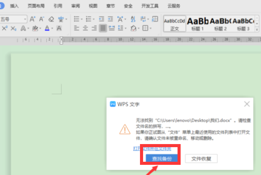
Task: Align the paragraph to the left
Action: tap(76, 28)
